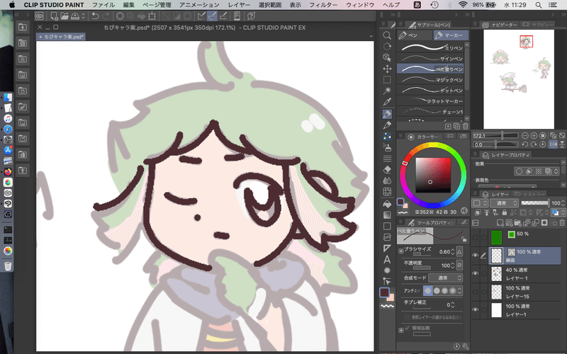Select the highlighted Pen tool
567x354 pixels.
[x=387, y=114]
